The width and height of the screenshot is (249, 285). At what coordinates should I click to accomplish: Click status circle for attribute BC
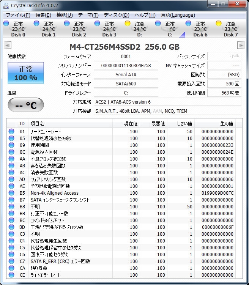[11, 220]
